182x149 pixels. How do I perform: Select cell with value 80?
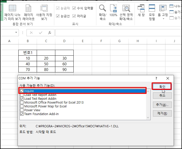[x=46, y=69]
